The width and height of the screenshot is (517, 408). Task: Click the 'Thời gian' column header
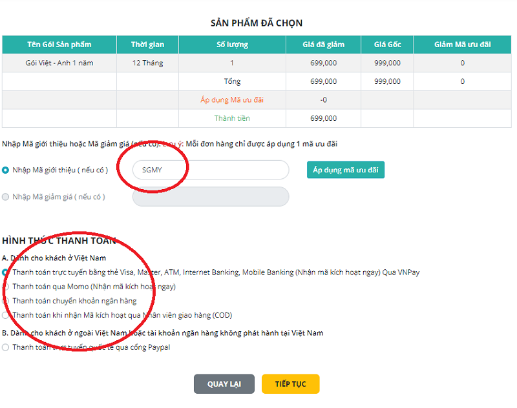pyautogui.click(x=147, y=45)
